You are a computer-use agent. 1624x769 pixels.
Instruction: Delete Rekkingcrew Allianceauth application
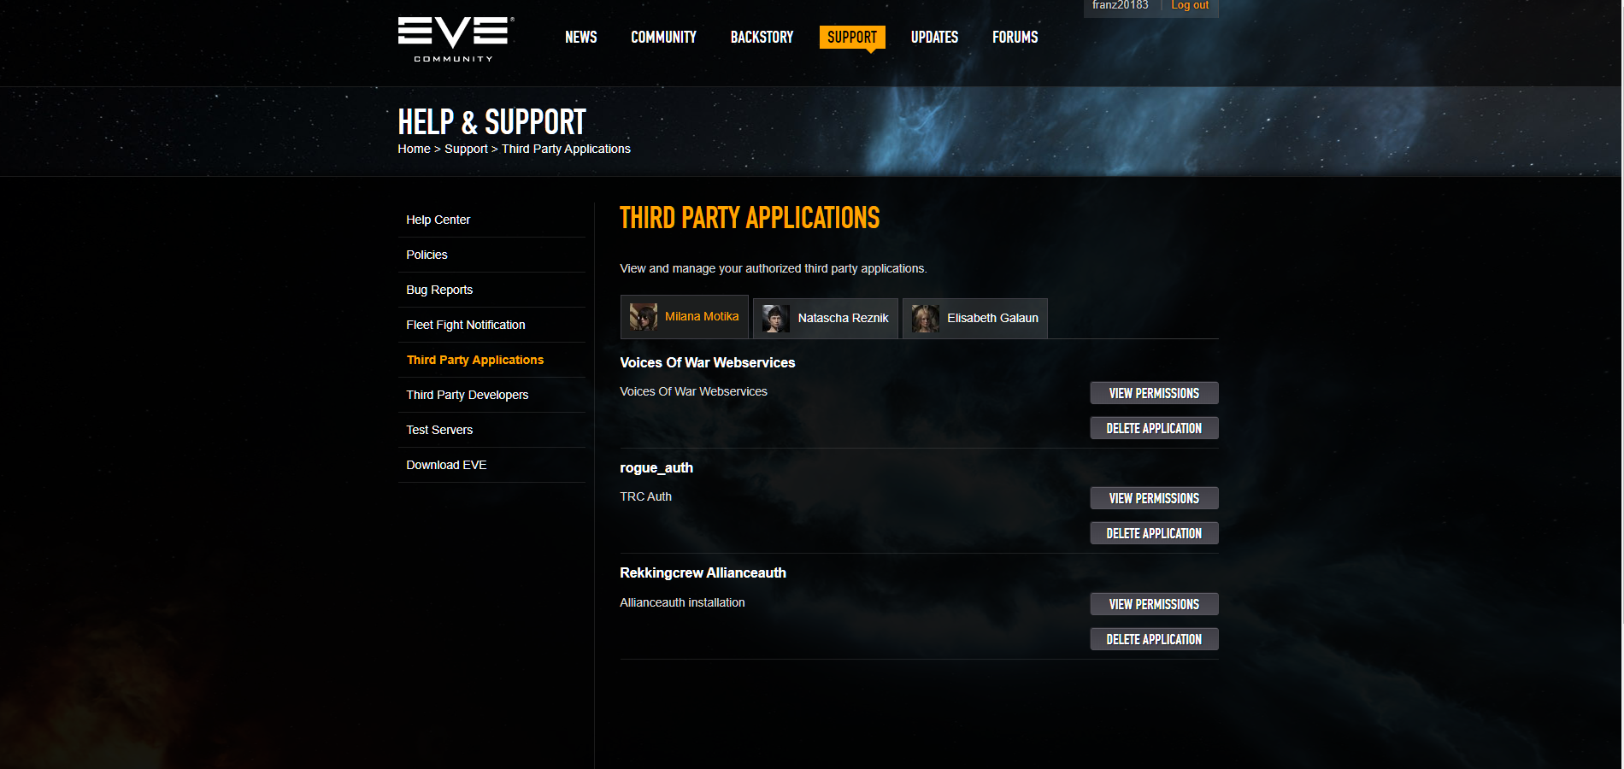point(1154,639)
